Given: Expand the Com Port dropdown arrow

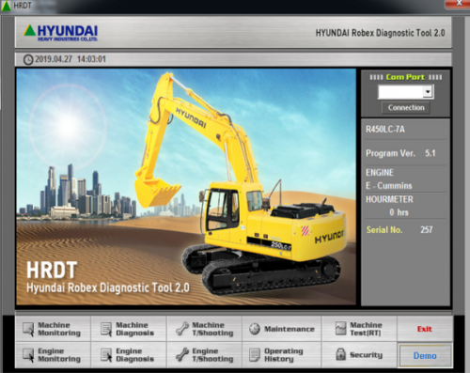Looking at the screenshot, I should pos(428,92).
